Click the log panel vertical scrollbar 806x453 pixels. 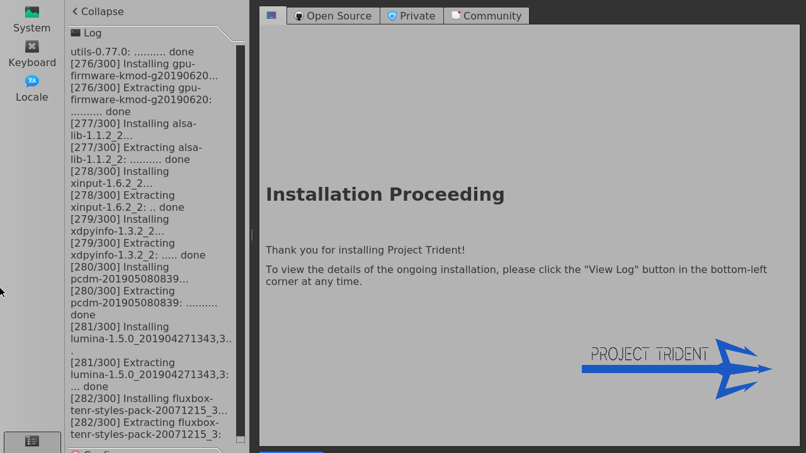[241, 244]
